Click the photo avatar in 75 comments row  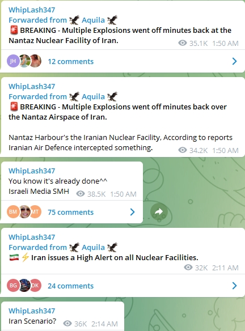(x=25, y=212)
